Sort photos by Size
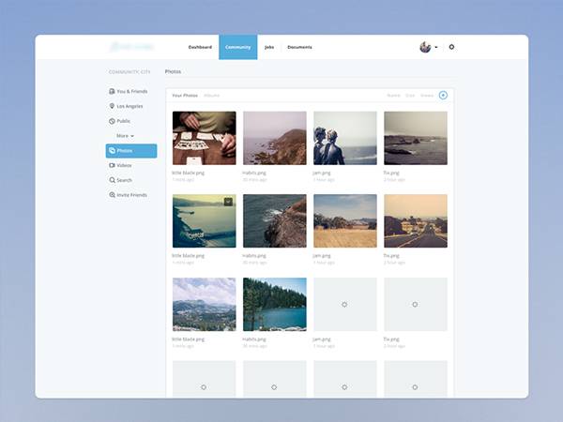Viewport: 563px width, 422px height. click(x=410, y=96)
